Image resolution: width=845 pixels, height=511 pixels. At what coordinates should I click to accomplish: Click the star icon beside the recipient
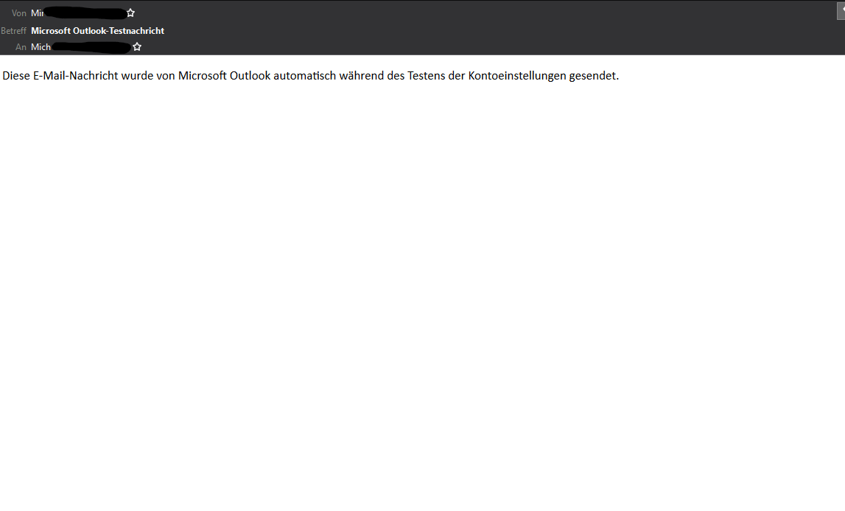click(137, 47)
